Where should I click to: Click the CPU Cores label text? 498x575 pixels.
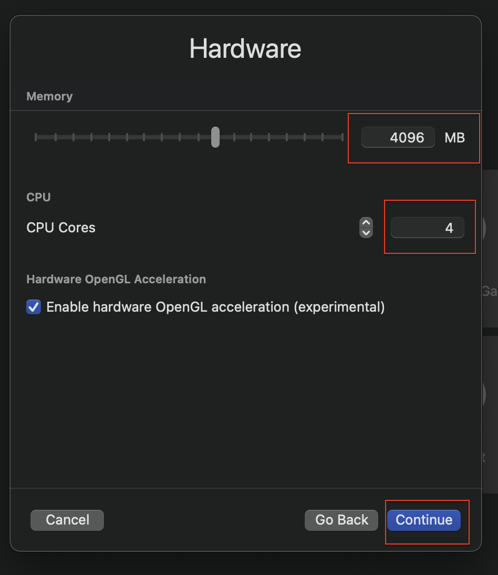61,228
